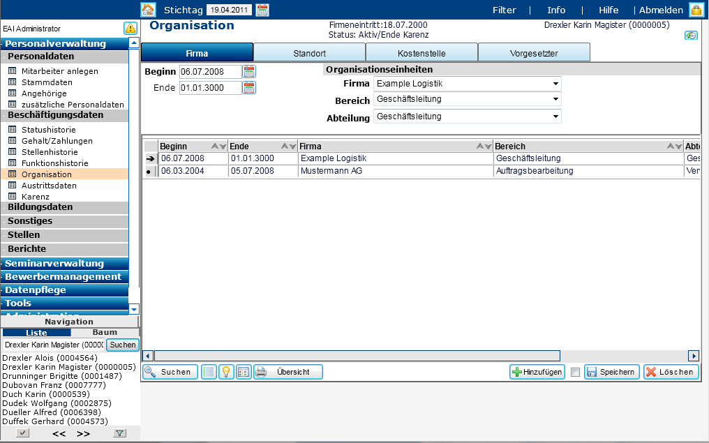Open the calendar icon beside Beginn field
The height and width of the screenshot is (443, 709).
[x=249, y=71]
